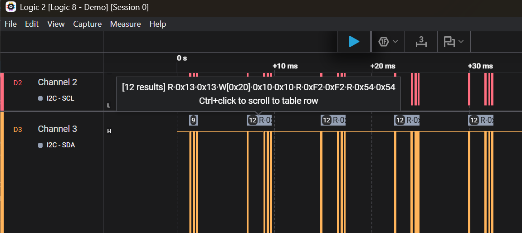This screenshot has height=233, width=522.
Task: Click the pink Channel 2 color strip
Action: (x=2, y=92)
